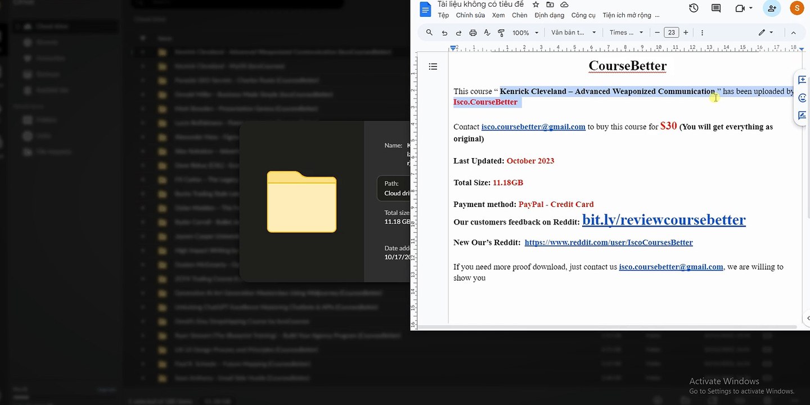The image size is (810, 405).
Task: Open the email link after 'Contact'
Action: coord(533,127)
